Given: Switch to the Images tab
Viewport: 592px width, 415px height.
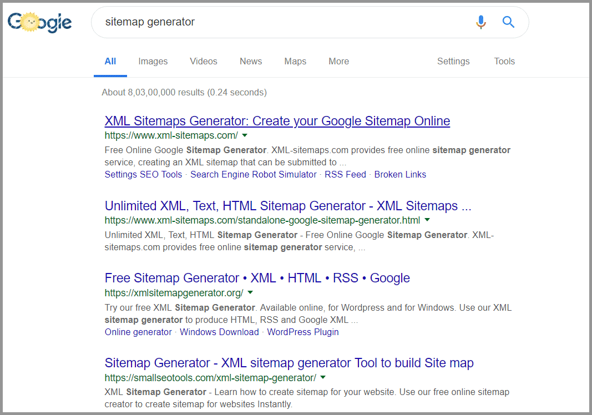Looking at the screenshot, I should (x=153, y=61).
